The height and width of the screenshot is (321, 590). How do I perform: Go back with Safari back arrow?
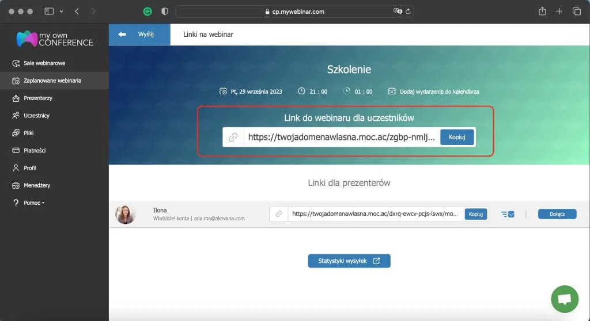[x=77, y=12]
